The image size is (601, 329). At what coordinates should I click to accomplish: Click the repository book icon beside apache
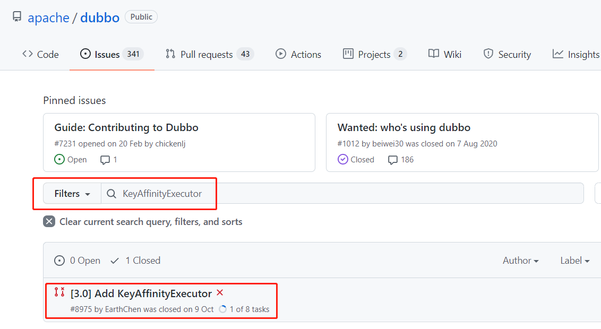17,16
